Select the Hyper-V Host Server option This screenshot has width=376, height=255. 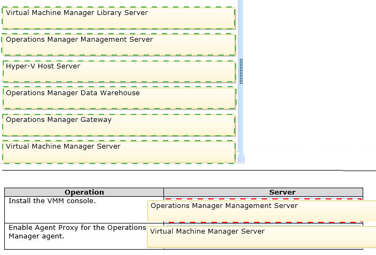(x=119, y=72)
